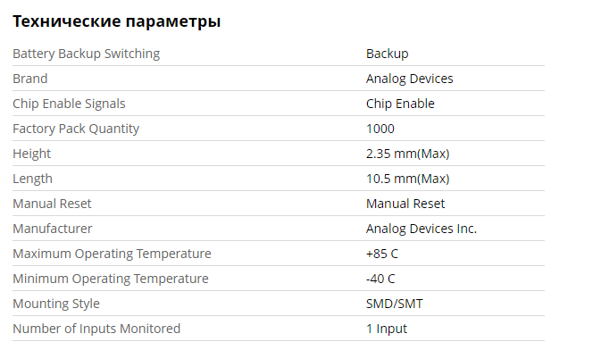Select the Battery Backup Switching label
Image resolution: width=593 pixels, height=342 pixels.
[87, 54]
